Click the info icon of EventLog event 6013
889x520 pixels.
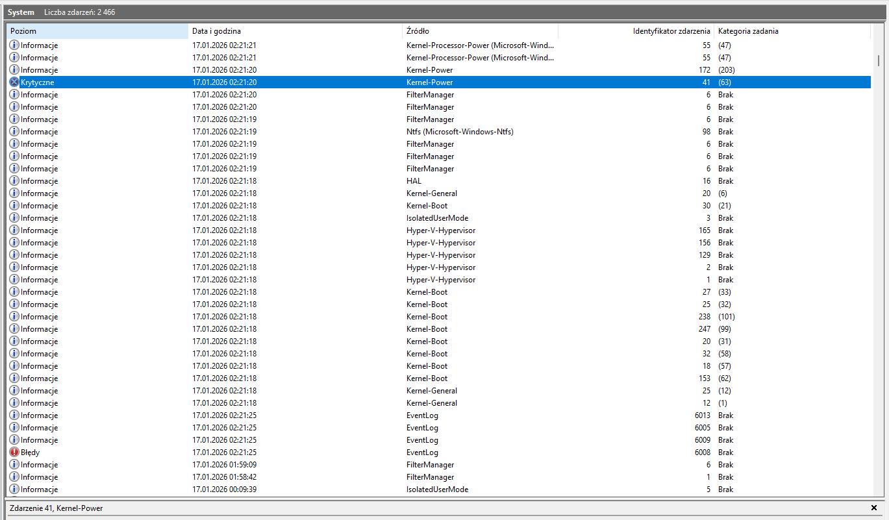pyautogui.click(x=14, y=415)
